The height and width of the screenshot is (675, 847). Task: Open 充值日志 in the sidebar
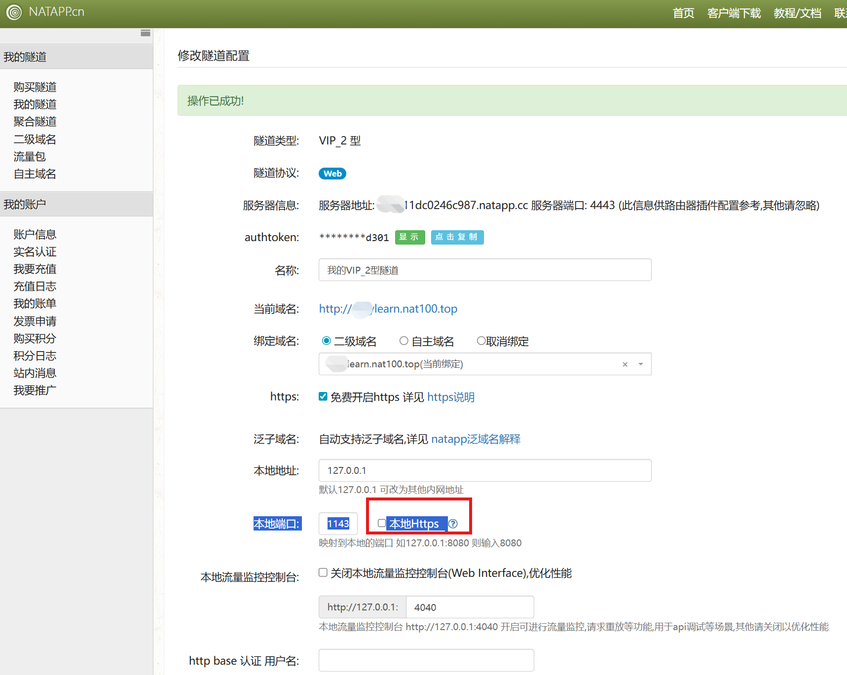coord(35,286)
